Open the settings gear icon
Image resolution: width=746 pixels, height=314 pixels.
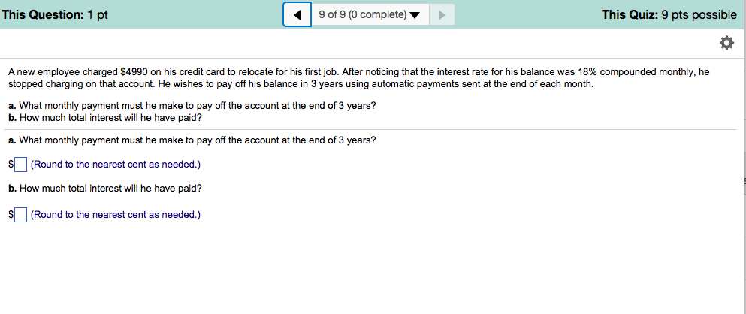(726, 43)
